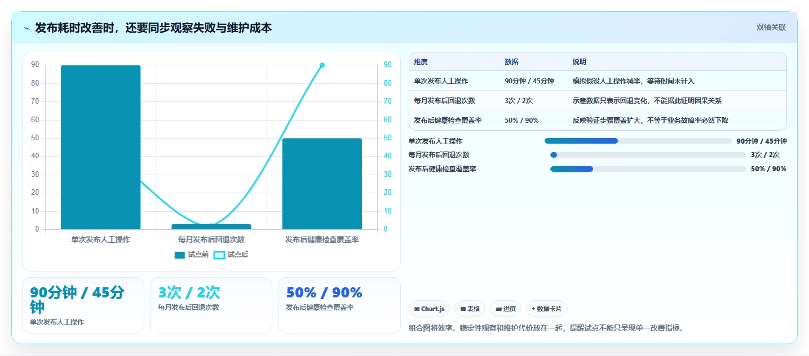
Task: Click the line chart endpoint at 90
Action: [x=322, y=65]
